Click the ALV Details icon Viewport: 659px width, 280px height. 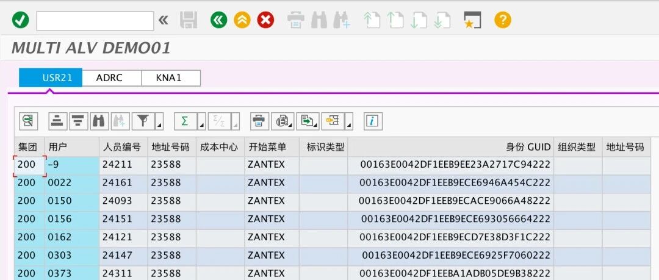[29, 121]
